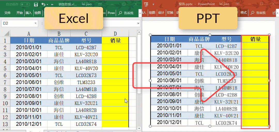Click Excel file title 销售数据.xl...
The width and height of the screenshot is (279, 132).
(68, 4)
